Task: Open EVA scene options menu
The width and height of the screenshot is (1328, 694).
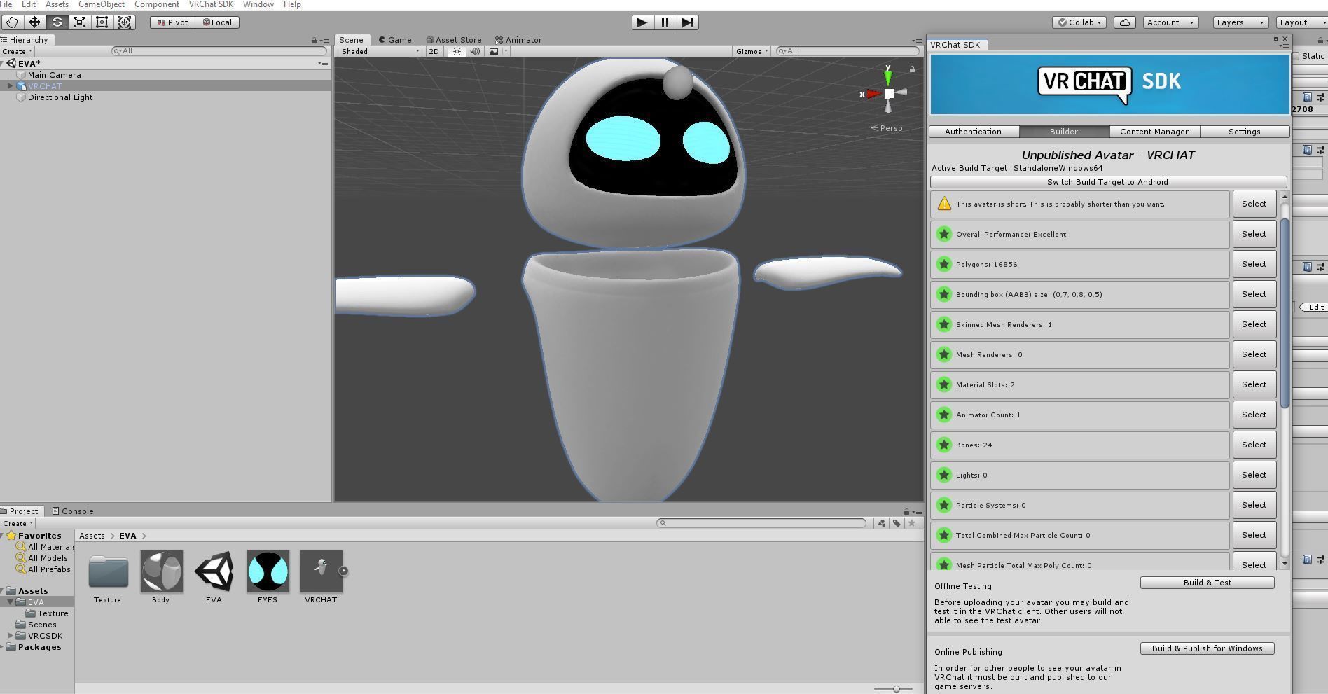Action: (x=323, y=64)
